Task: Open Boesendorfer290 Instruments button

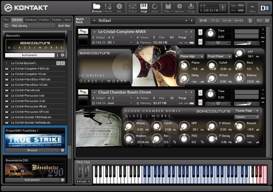Action: [x=32, y=180]
